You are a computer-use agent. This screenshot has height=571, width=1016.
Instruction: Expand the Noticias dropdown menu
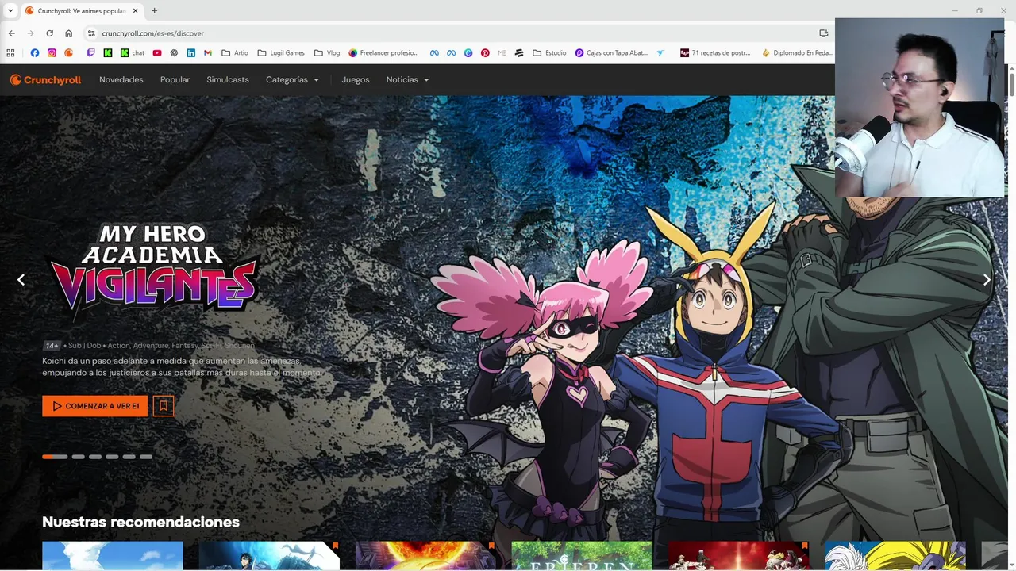[x=407, y=79]
